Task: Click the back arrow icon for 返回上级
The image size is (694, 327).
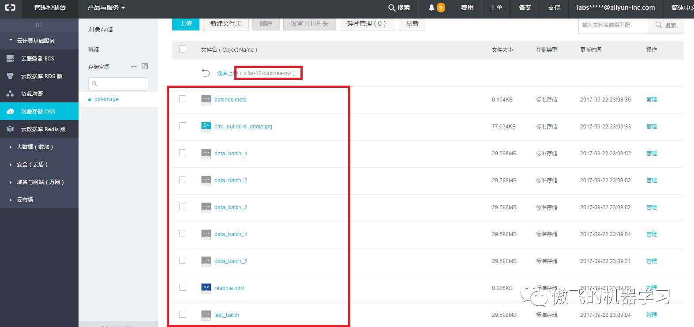Action: (206, 73)
